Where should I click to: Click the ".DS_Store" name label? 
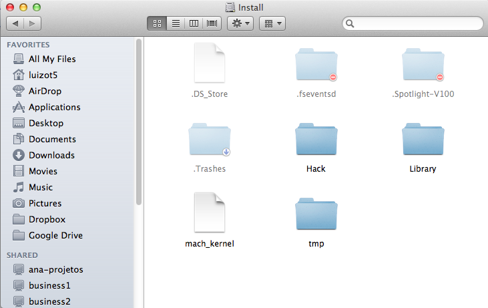tap(210, 94)
